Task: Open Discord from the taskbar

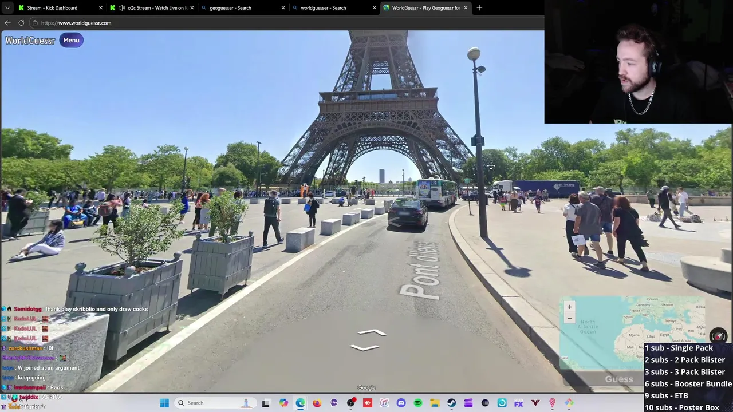Action: point(401,403)
